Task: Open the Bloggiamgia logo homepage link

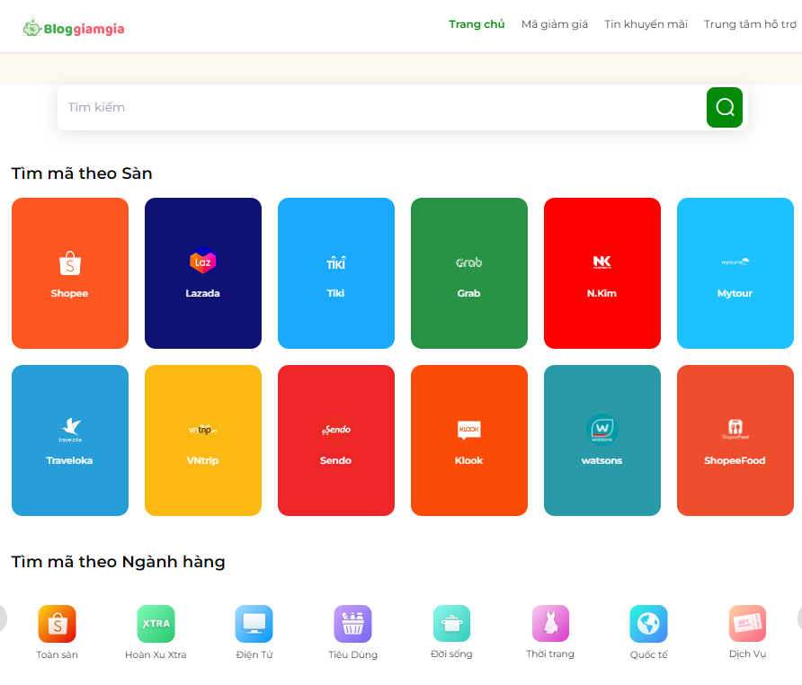Action: pyautogui.click(x=74, y=28)
